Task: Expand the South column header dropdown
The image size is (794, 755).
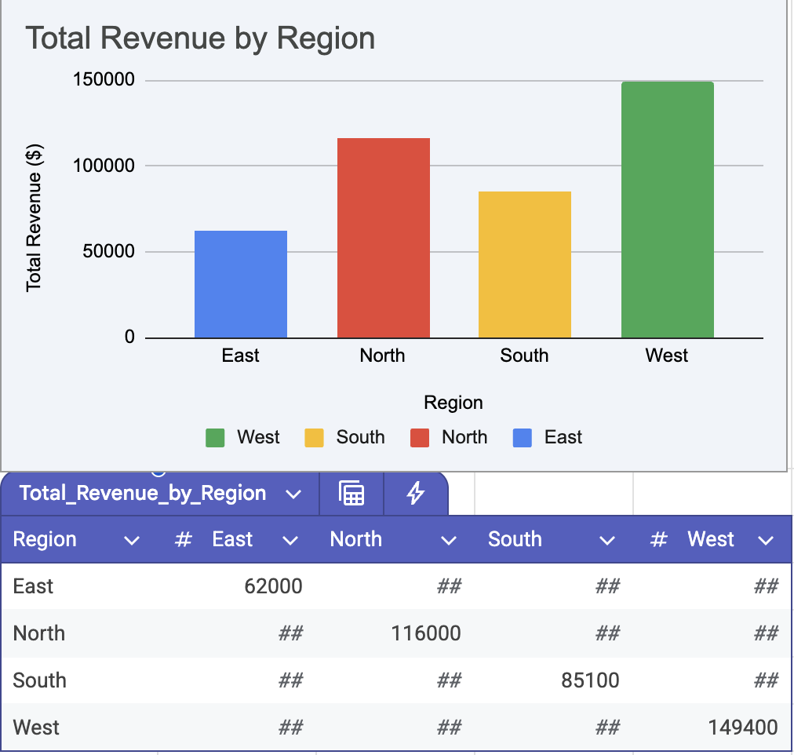Action: 607,541
